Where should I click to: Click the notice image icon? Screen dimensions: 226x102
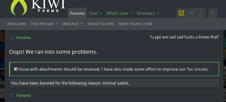[x=16, y=69]
